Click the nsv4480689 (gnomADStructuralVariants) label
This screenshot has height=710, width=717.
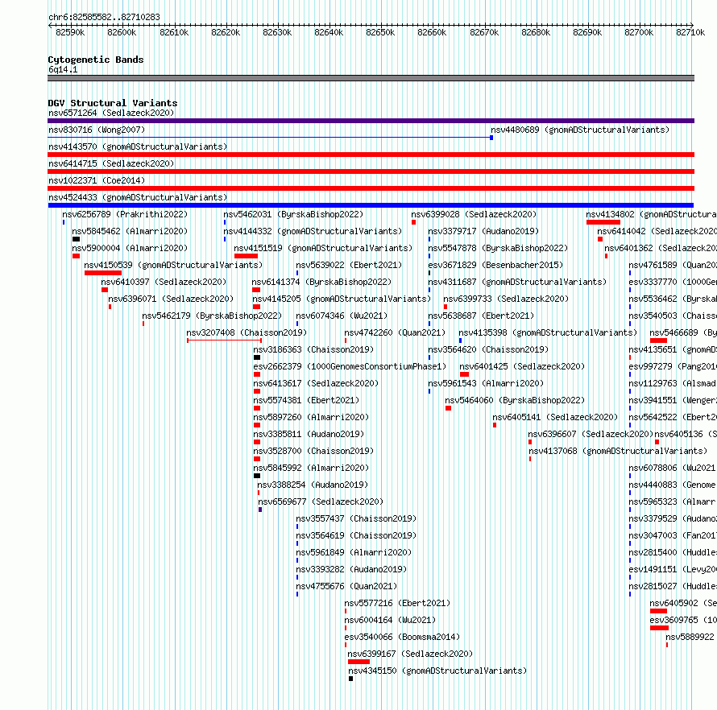pyautogui.click(x=580, y=130)
